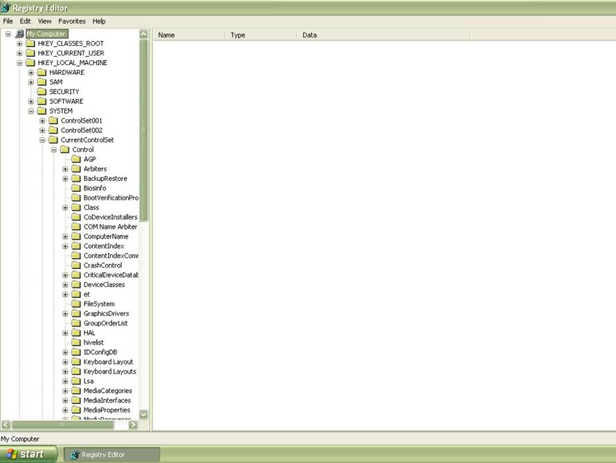Collapse the HKEY_LOCAL_MACHINE node
616x463 pixels.
pyautogui.click(x=19, y=63)
